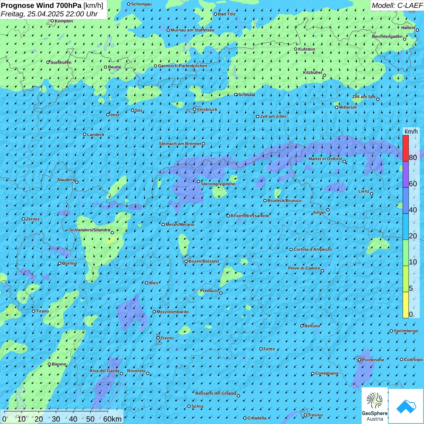The height and width of the screenshot is (424, 424).
Task: Click the 'Bassano del Grappa' label
Action: (x=216, y=393)
